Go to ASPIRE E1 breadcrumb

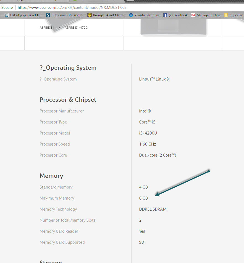click(47, 28)
